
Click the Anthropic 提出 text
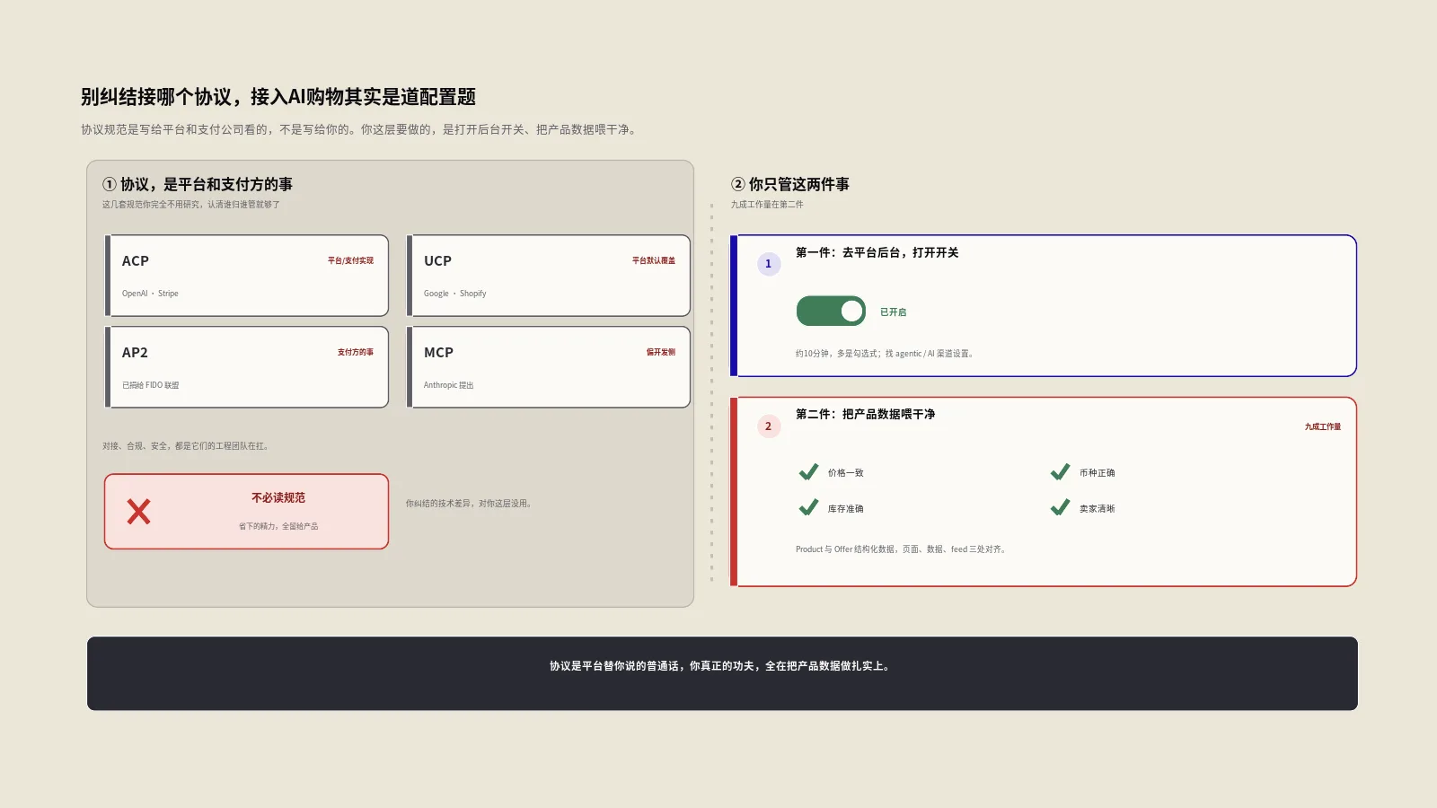click(x=448, y=385)
